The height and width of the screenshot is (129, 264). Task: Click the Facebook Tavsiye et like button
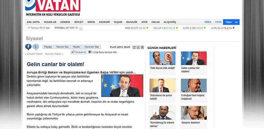[79, 52]
